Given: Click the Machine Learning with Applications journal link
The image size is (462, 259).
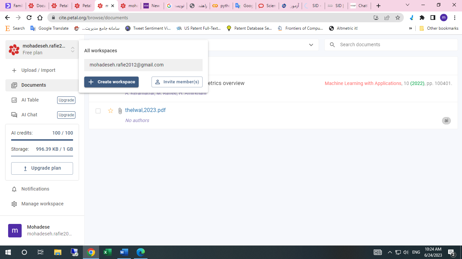Looking at the screenshot, I should [x=363, y=83].
